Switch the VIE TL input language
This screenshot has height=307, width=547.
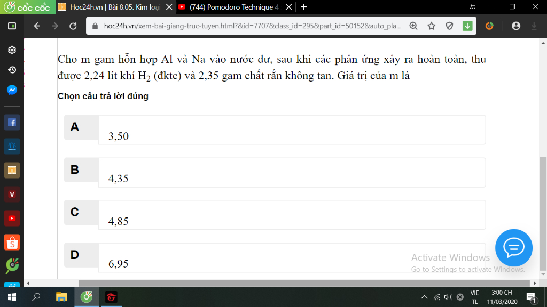pos(474,297)
